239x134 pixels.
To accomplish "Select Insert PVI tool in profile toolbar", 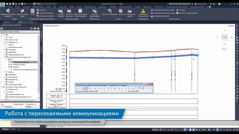I will [83, 88].
